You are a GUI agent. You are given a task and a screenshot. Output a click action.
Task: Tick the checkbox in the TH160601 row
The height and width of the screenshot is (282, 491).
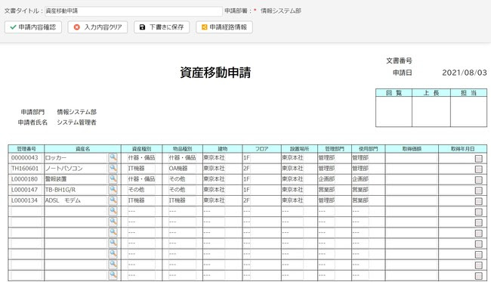[478, 169]
